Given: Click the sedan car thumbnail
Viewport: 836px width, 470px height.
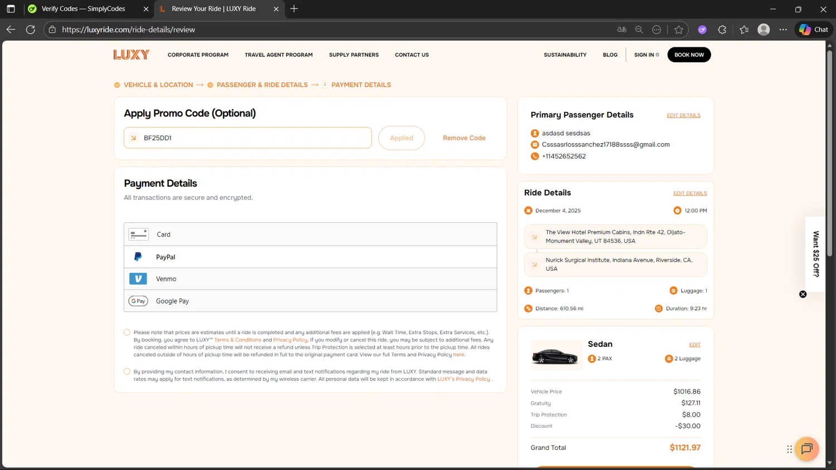Looking at the screenshot, I should (x=555, y=355).
